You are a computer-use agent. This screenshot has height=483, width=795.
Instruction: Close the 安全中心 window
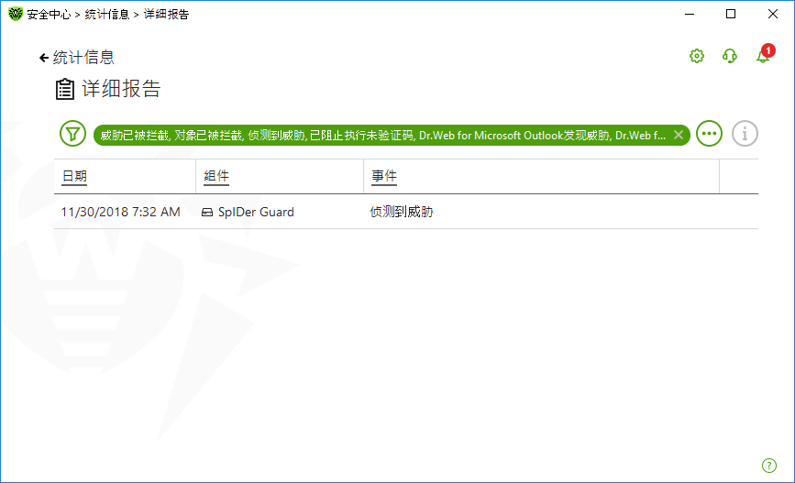(773, 14)
